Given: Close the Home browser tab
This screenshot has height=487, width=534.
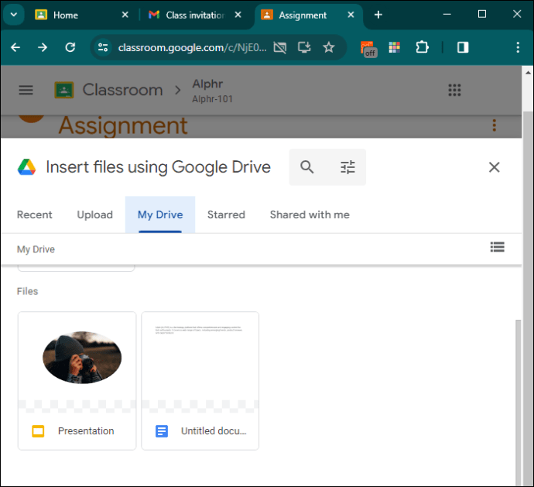Looking at the screenshot, I should [x=125, y=15].
